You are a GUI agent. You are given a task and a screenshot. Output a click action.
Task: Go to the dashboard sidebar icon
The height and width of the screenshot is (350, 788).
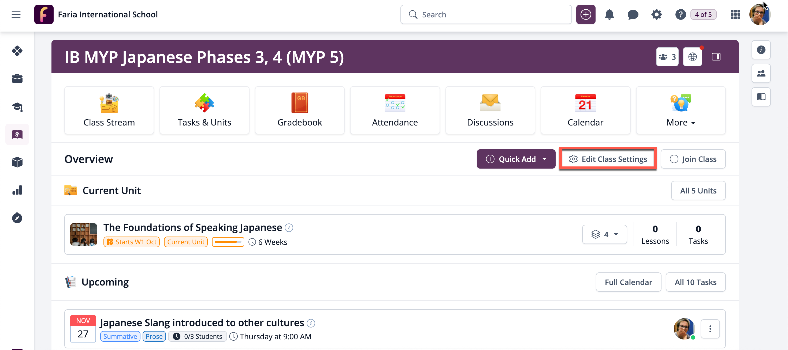tap(17, 51)
